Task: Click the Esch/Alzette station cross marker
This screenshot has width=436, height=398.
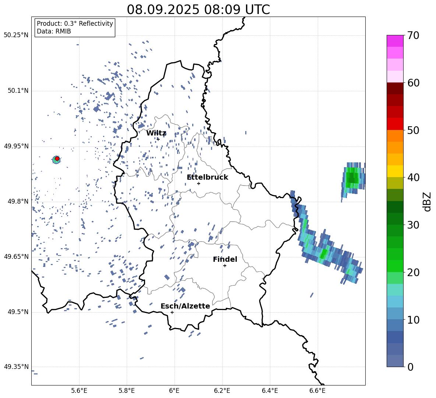Action: pos(172,312)
